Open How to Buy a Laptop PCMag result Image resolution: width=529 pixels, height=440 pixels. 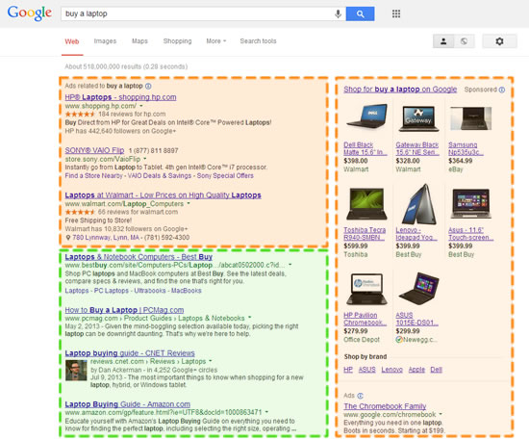124,310
